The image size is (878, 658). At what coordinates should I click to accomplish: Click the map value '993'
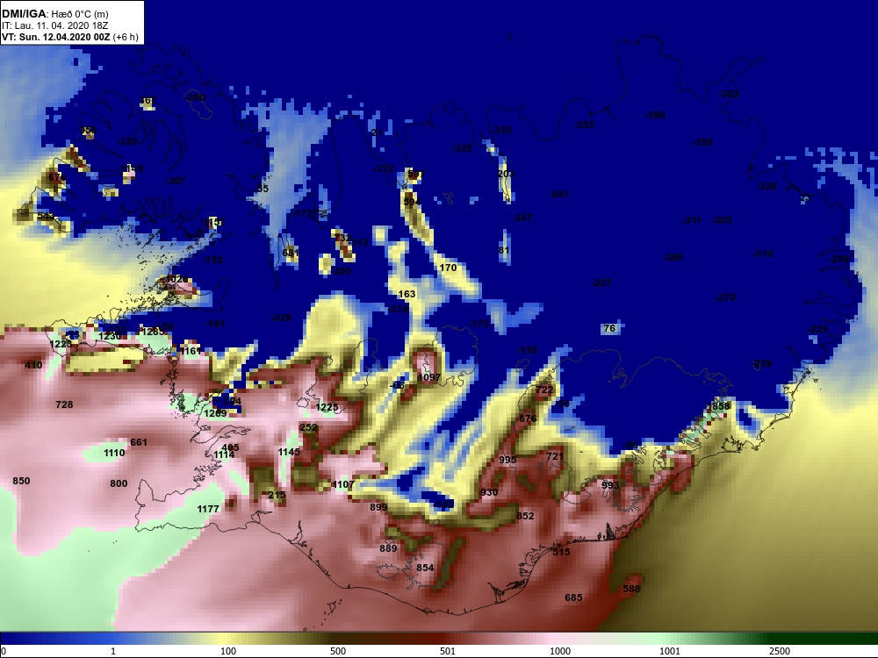click(610, 485)
